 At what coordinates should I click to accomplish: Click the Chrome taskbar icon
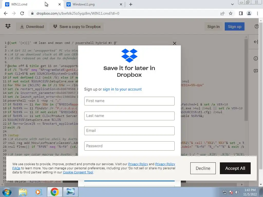click(x=54, y=192)
